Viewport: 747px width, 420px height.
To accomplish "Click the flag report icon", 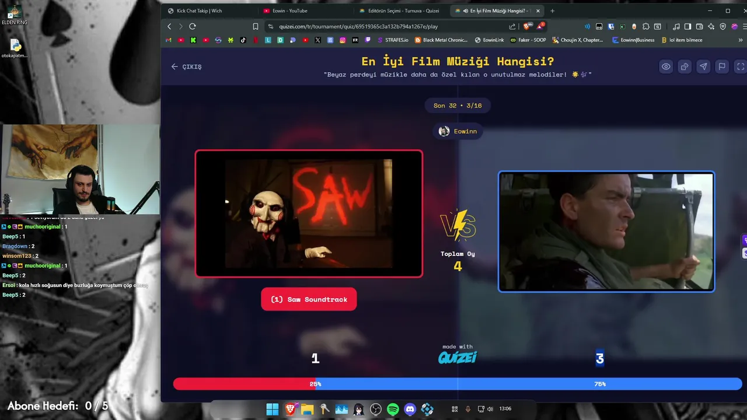I will [x=722, y=66].
